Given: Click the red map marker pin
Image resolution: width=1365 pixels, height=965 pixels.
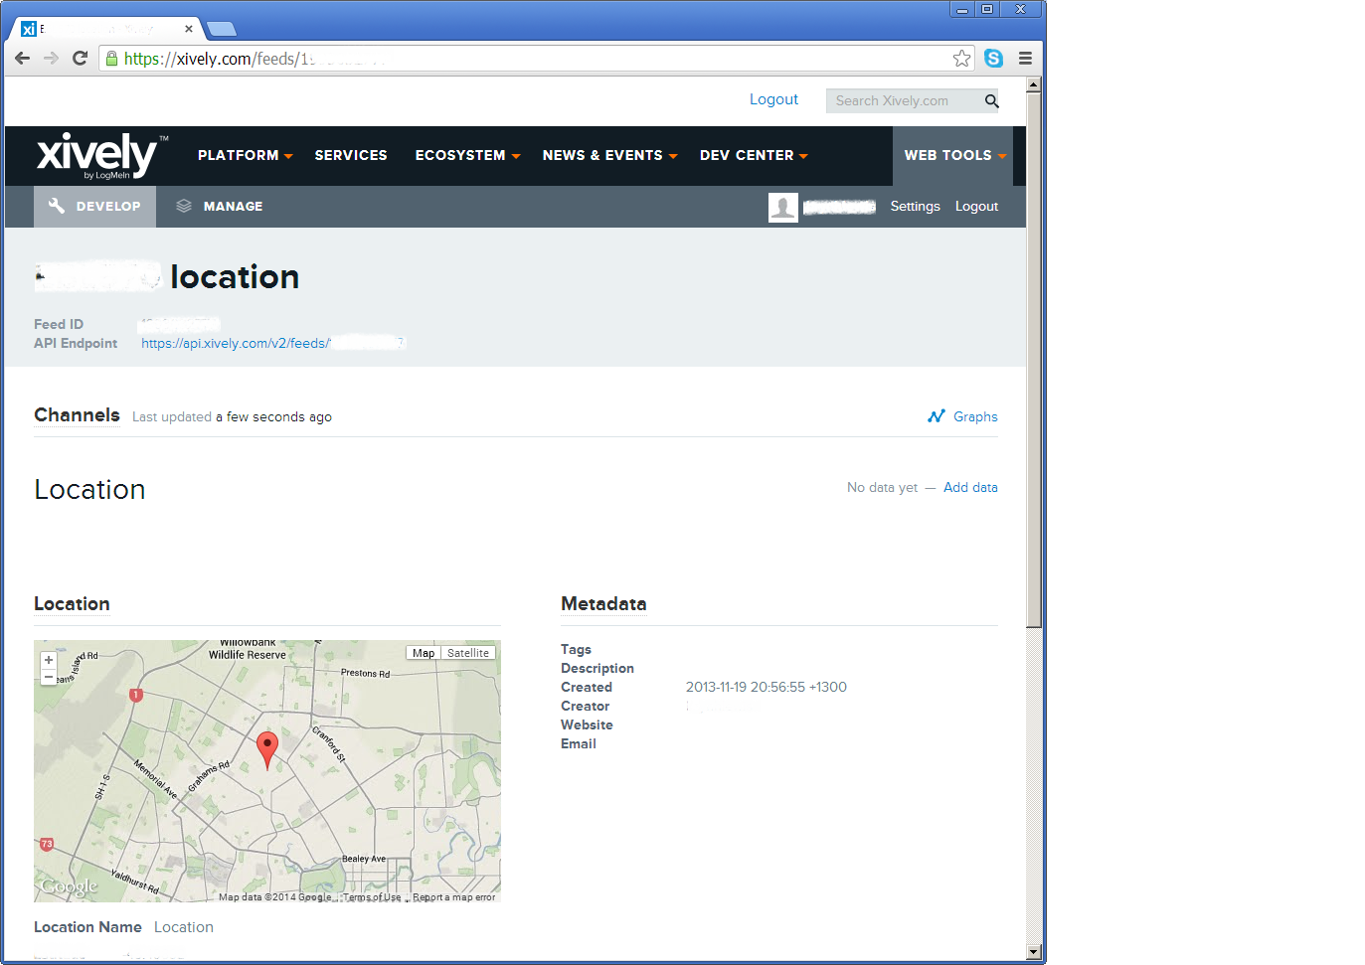Looking at the screenshot, I should tap(267, 747).
